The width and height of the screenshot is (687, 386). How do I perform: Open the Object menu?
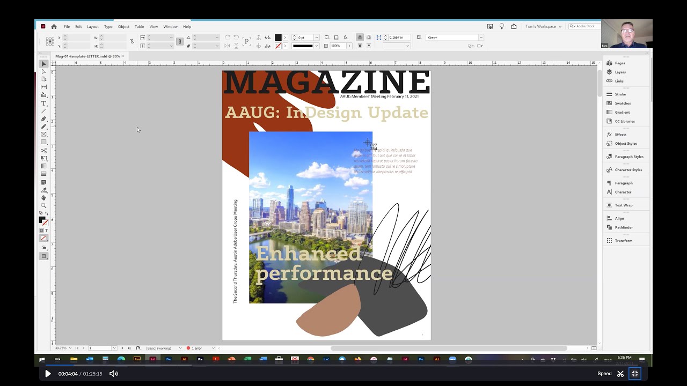pos(123,26)
